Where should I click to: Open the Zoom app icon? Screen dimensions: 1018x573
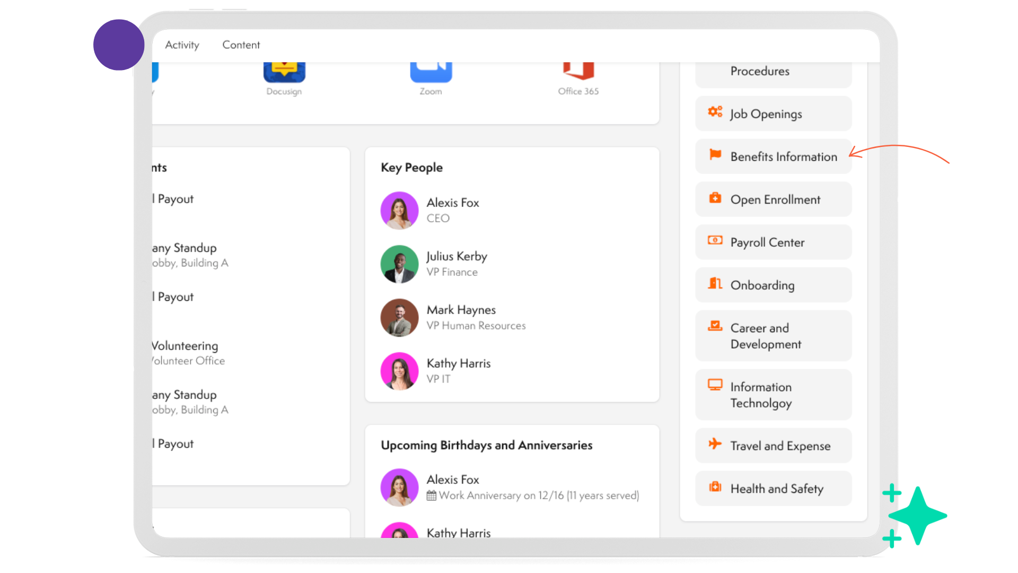click(431, 73)
